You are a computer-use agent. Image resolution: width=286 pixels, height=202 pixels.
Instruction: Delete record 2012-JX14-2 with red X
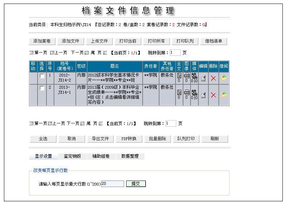213,78
